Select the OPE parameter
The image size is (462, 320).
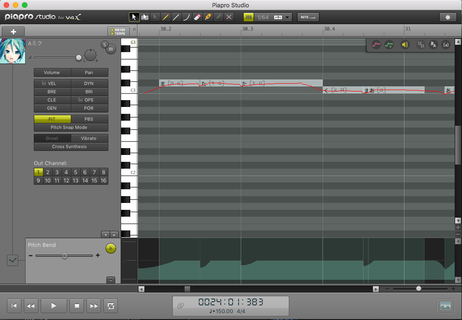click(x=89, y=100)
